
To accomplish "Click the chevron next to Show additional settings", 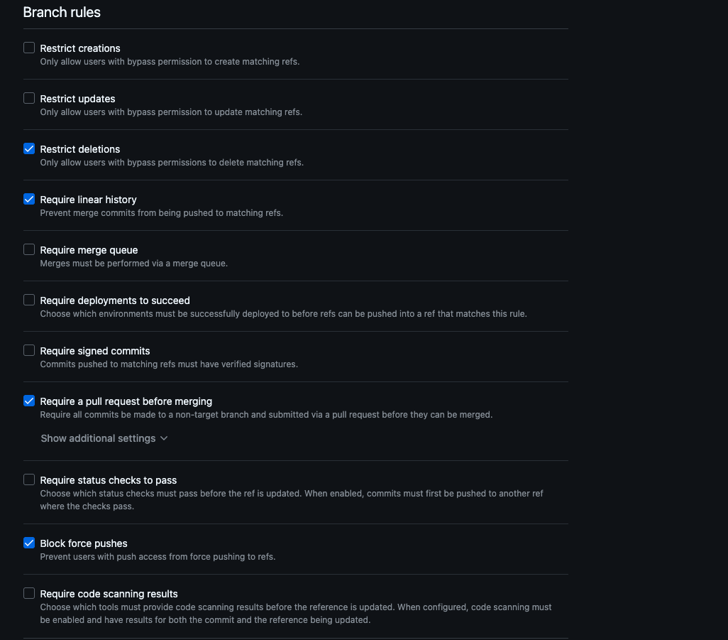I will (x=164, y=438).
